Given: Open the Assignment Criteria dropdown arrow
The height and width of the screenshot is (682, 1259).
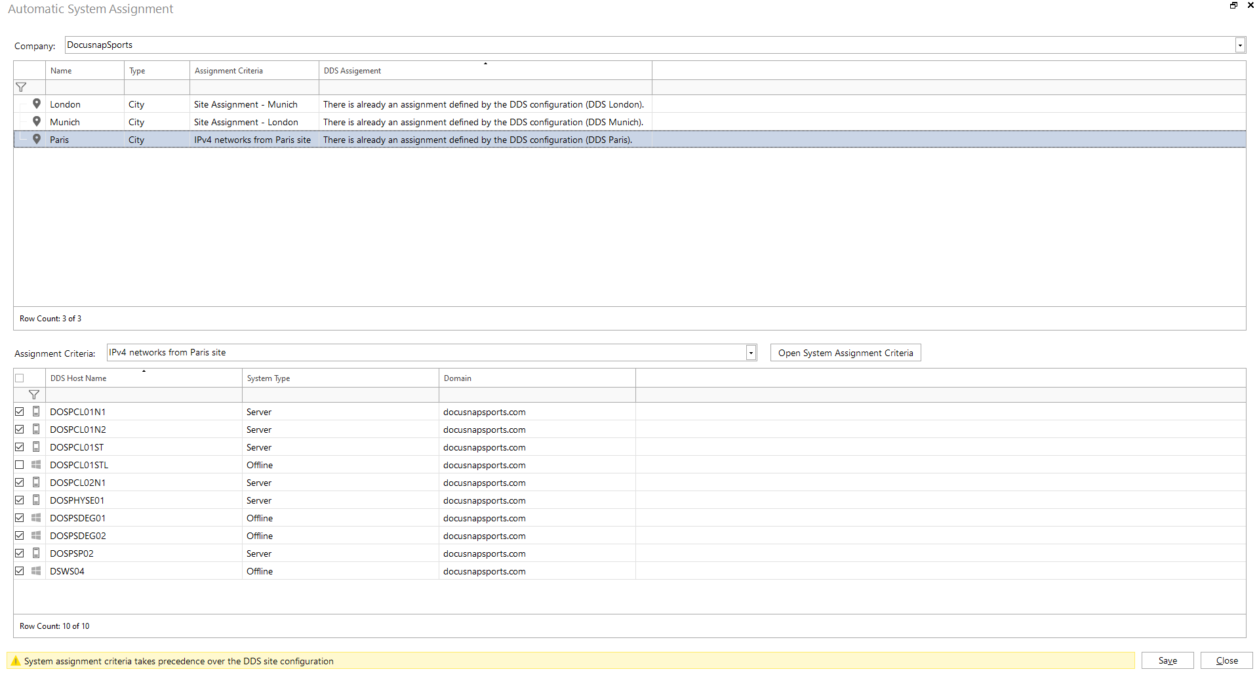Looking at the screenshot, I should click(x=751, y=353).
